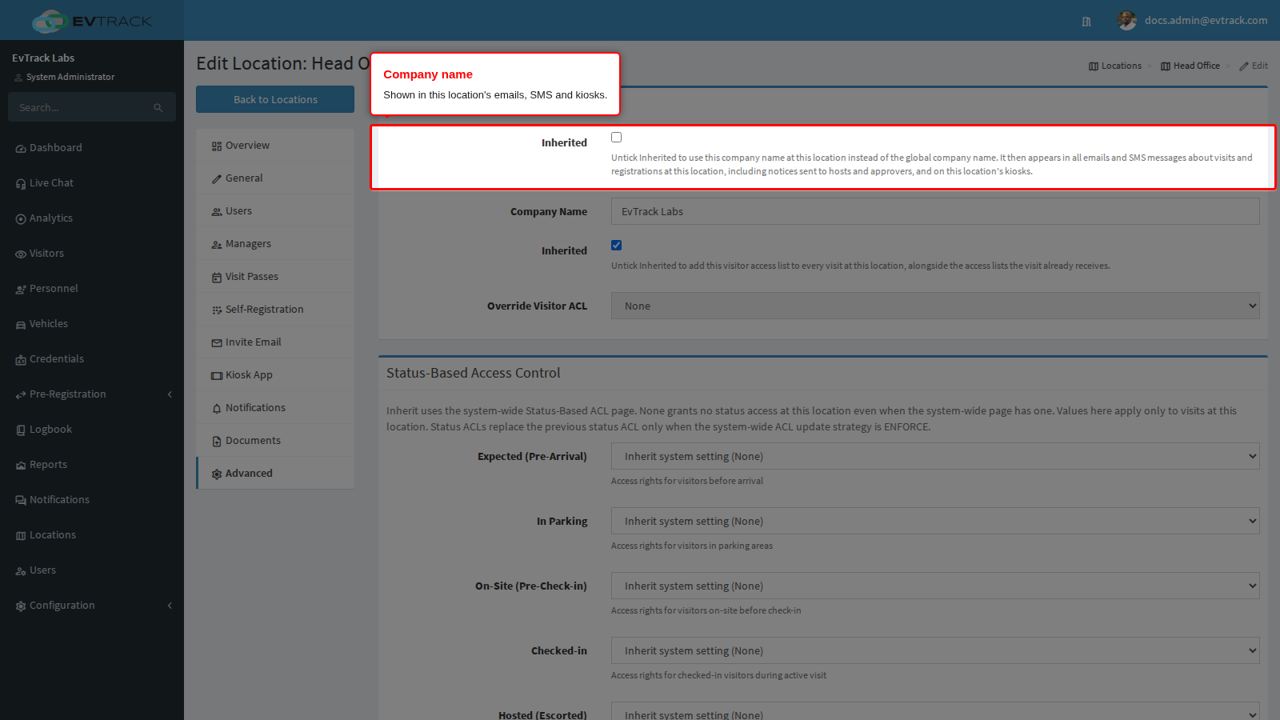This screenshot has width=1280, height=720.
Task: Tick the company name Inherited checkbox
Action: pyautogui.click(x=616, y=138)
